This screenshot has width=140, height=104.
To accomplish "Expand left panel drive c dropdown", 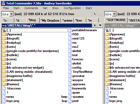I will (11, 14).
